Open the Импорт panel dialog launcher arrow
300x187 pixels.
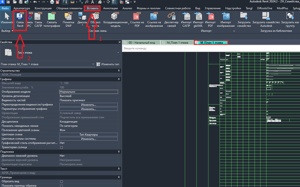coord(234,31)
